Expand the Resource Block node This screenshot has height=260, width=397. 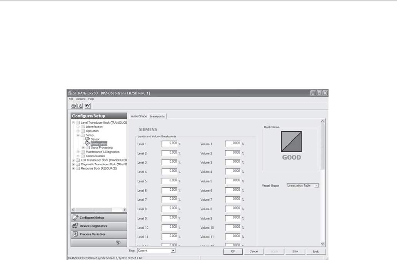tap(73, 169)
